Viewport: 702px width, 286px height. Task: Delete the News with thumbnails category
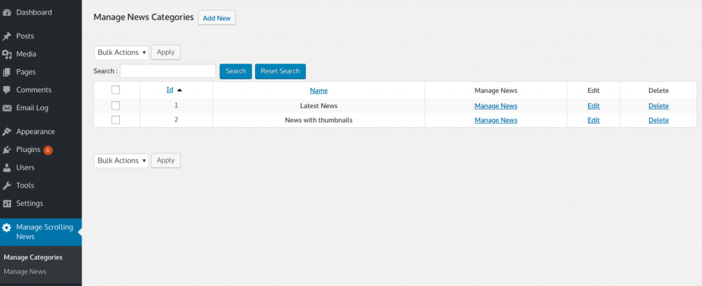click(659, 120)
